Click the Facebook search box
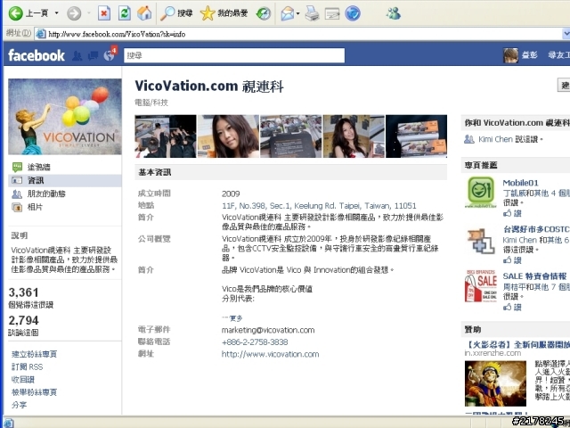The image size is (570, 428). 234,55
